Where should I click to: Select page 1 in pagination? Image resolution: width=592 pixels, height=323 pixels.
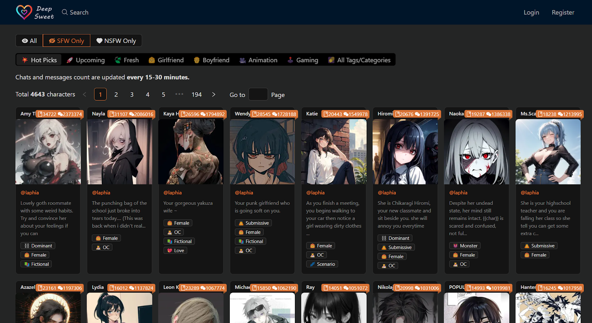100,94
